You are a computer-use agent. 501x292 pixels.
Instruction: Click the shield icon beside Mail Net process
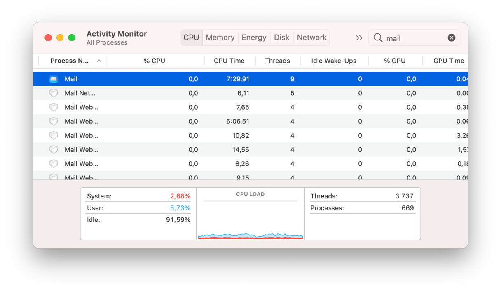(54, 93)
